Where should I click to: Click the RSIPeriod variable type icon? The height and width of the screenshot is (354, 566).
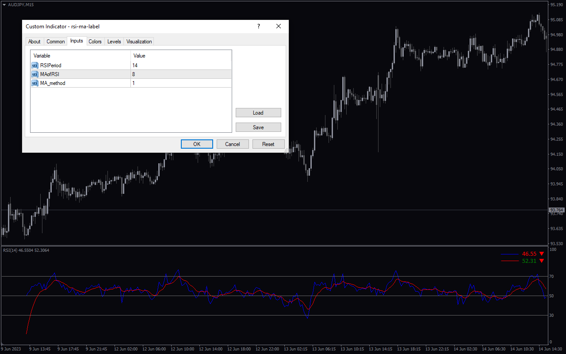pos(34,65)
